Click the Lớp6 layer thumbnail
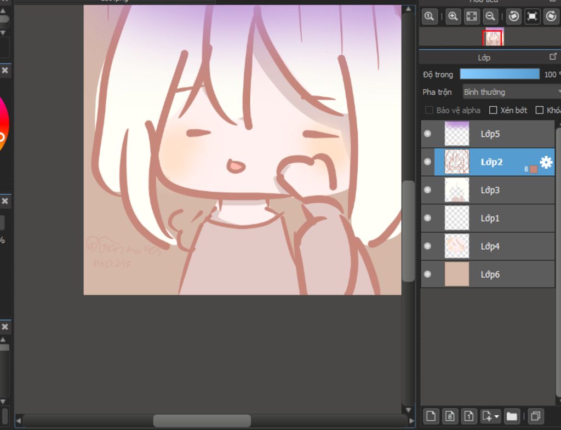Screen dimensions: 561x430 pyautogui.click(x=456, y=274)
